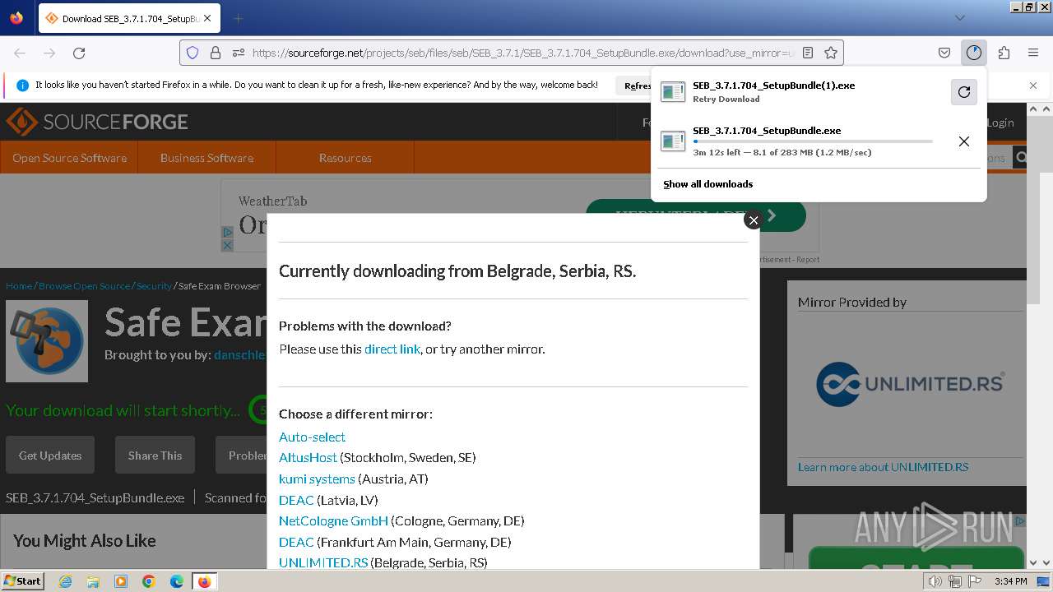The width and height of the screenshot is (1053, 592).
Task: Click the Safe Exam Browser project logo
Action: click(47, 341)
